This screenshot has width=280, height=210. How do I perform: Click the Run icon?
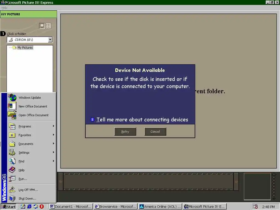[x=12, y=179]
